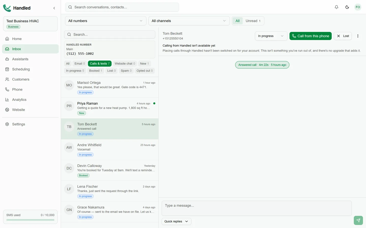Open notifications bell
366x228 pixels.
337,7
